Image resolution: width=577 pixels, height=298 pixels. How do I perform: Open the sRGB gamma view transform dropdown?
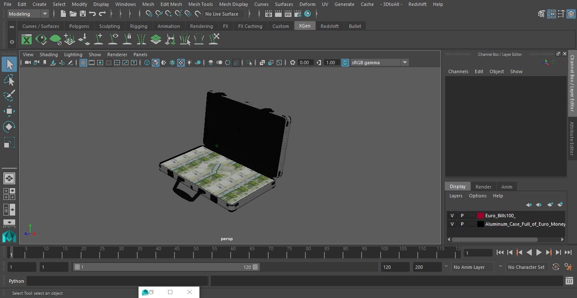coord(379,63)
